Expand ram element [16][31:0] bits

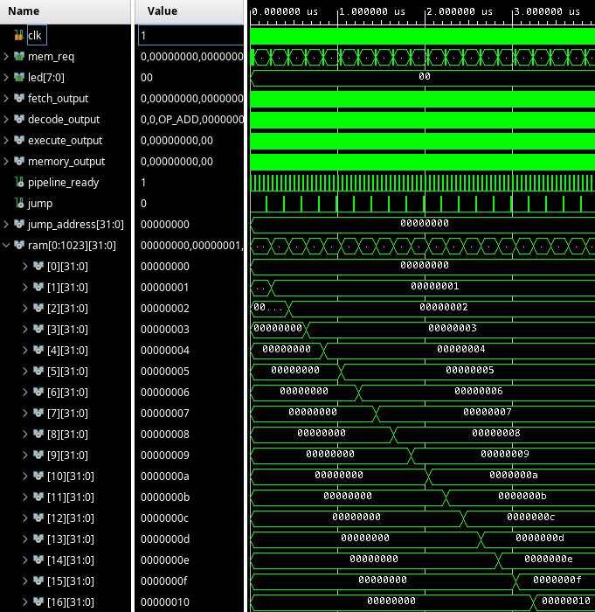[25, 602]
